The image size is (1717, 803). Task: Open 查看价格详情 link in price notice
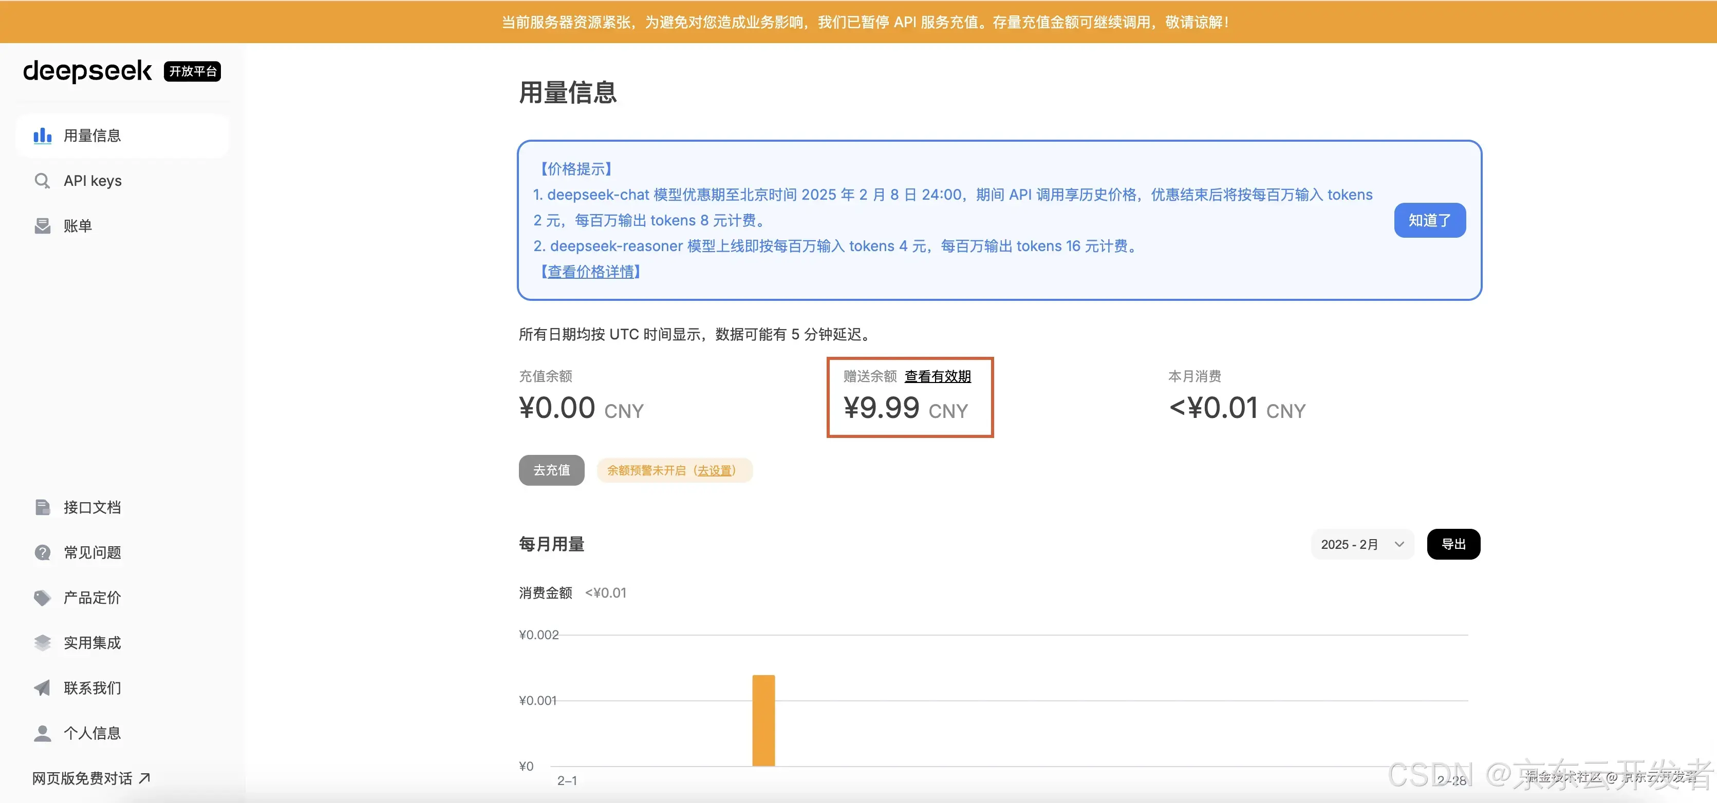click(590, 272)
